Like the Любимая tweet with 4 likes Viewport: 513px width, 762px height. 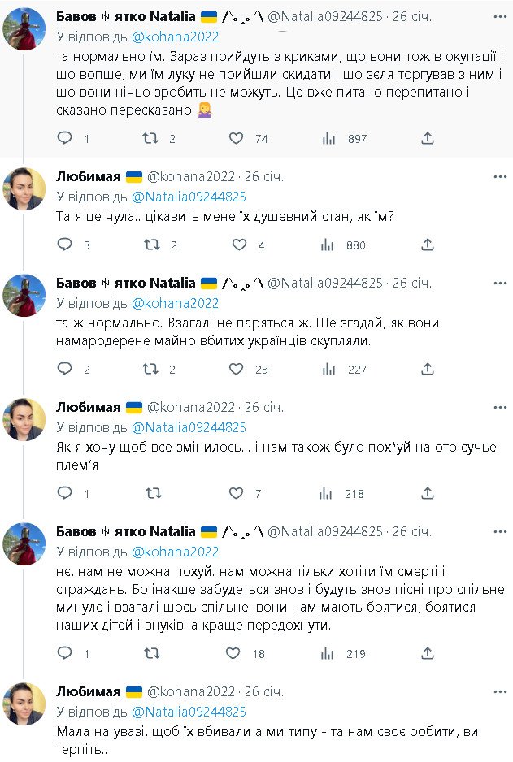coord(239,245)
